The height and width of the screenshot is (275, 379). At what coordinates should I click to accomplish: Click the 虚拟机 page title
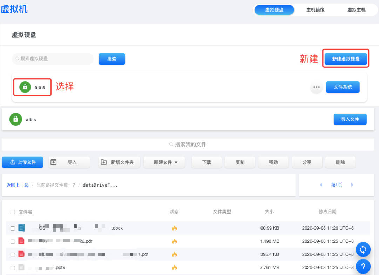tap(14, 9)
